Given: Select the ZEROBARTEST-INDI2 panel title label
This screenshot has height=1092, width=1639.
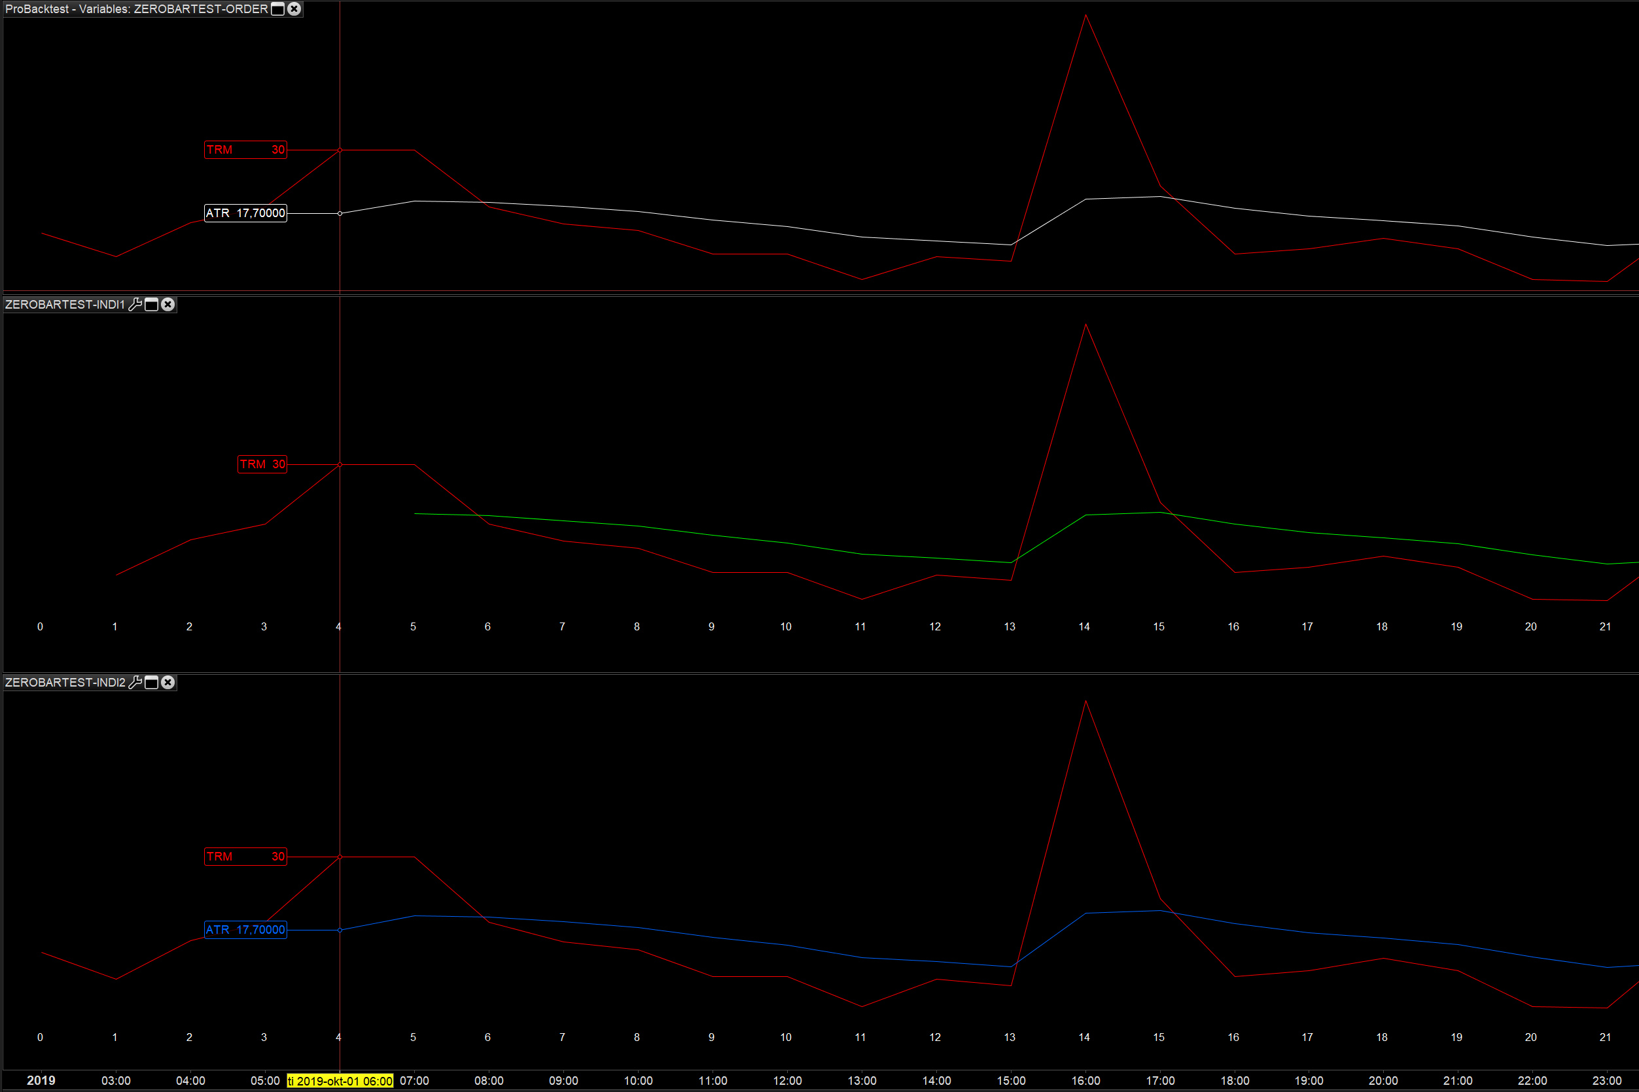Looking at the screenshot, I should [x=64, y=683].
